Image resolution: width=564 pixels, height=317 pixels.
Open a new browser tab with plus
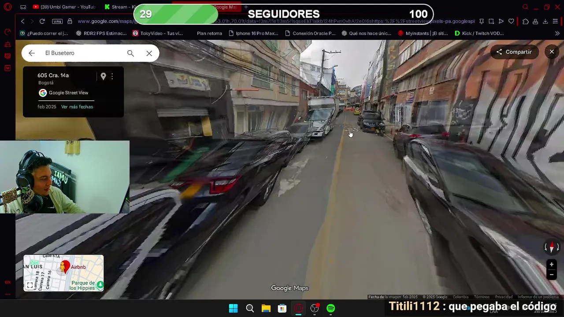tap(246, 7)
